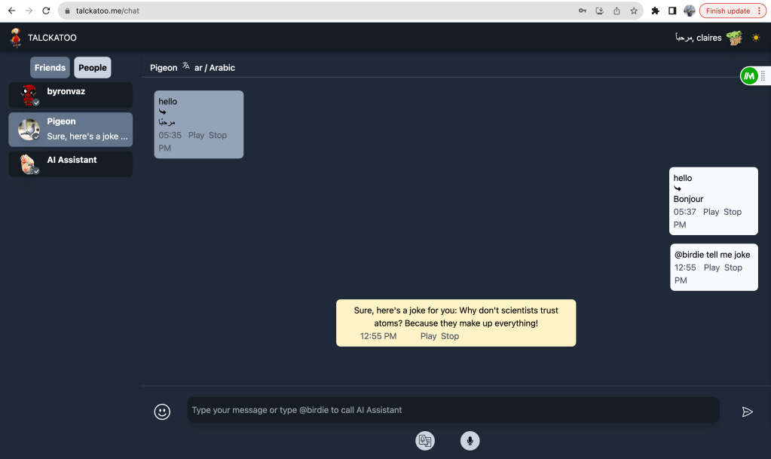
Task: Switch to the Friends tab
Action: (x=50, y=68)
